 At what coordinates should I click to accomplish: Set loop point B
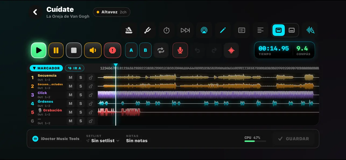click(145, 50)
